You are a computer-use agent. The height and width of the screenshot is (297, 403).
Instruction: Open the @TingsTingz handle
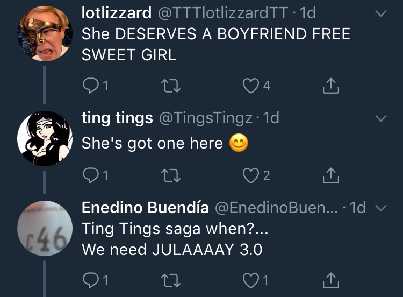point(206,118)
